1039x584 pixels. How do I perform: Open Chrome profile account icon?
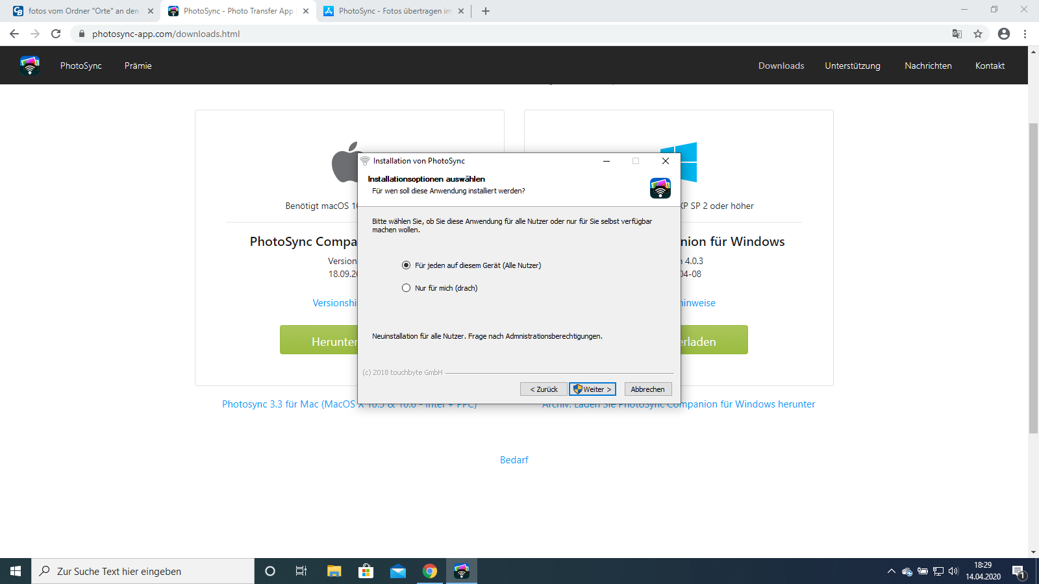(1004, 34)
